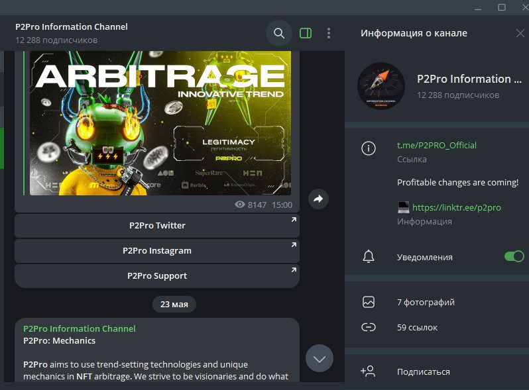This screenshot has width=529, height=390.
Task: Click the P2Pro: Mechanics post heading
Action: (x=60, y=341)
